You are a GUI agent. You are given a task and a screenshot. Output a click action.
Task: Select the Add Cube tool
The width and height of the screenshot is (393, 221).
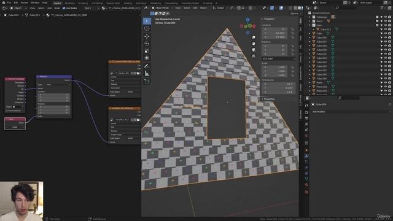click(x=147, y=82)
